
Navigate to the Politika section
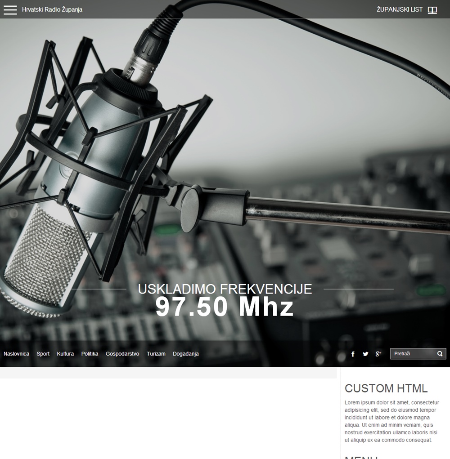click(90, 354)
